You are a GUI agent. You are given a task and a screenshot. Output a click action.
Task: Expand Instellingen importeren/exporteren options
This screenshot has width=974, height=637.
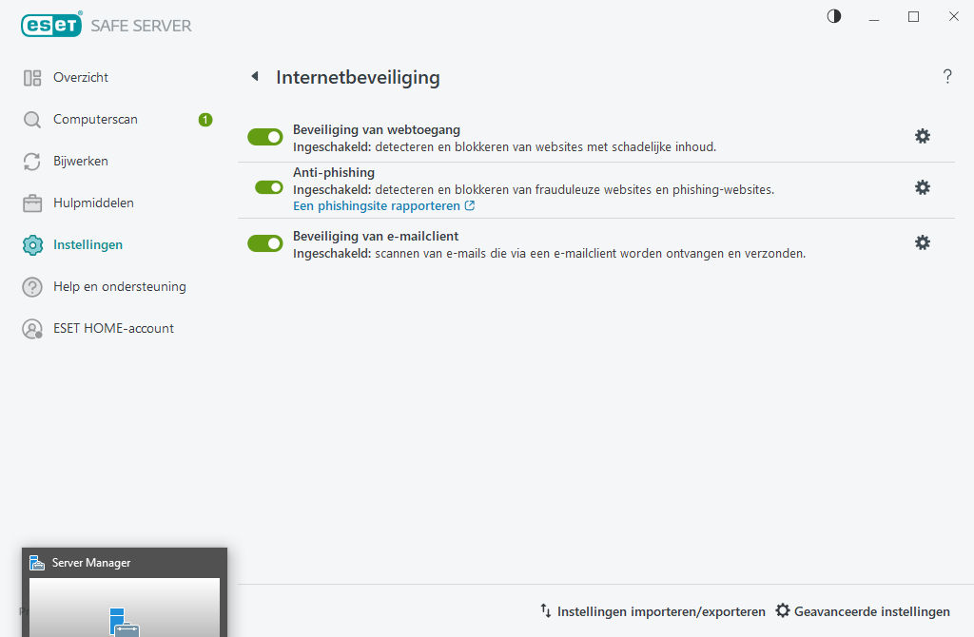pyautogui.click(x=653, y=611)
